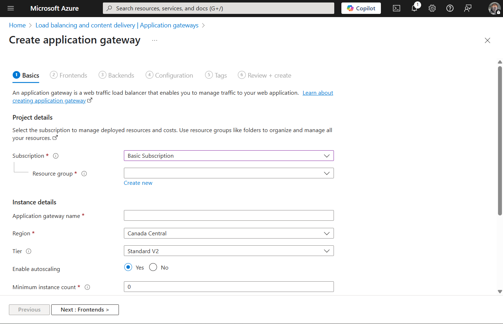Expand the Region dropdown

click(x=229, y=233)
